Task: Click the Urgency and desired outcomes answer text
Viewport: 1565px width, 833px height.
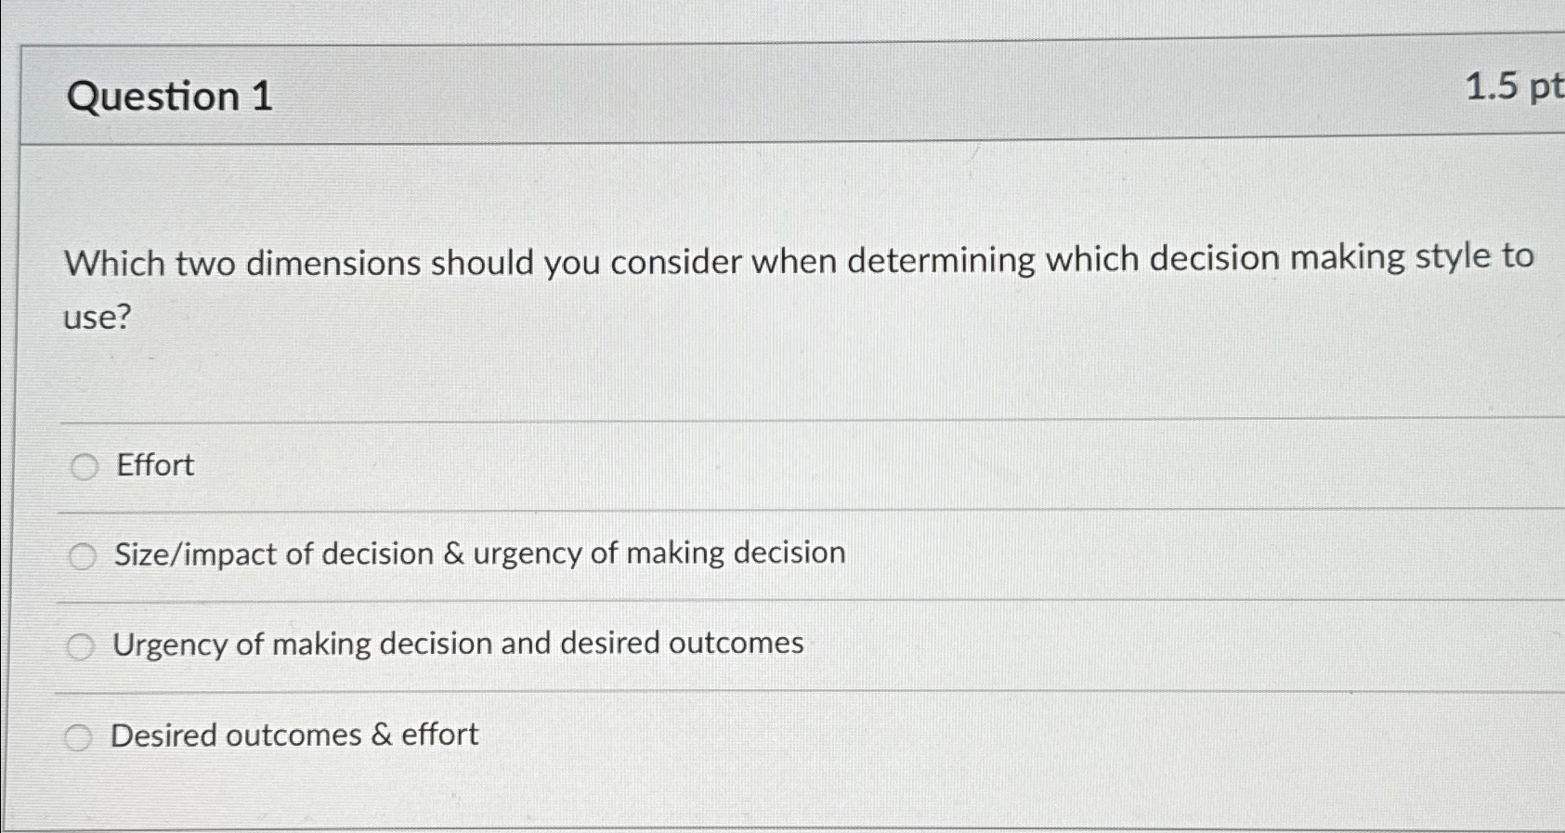Action: pos(459,644)
